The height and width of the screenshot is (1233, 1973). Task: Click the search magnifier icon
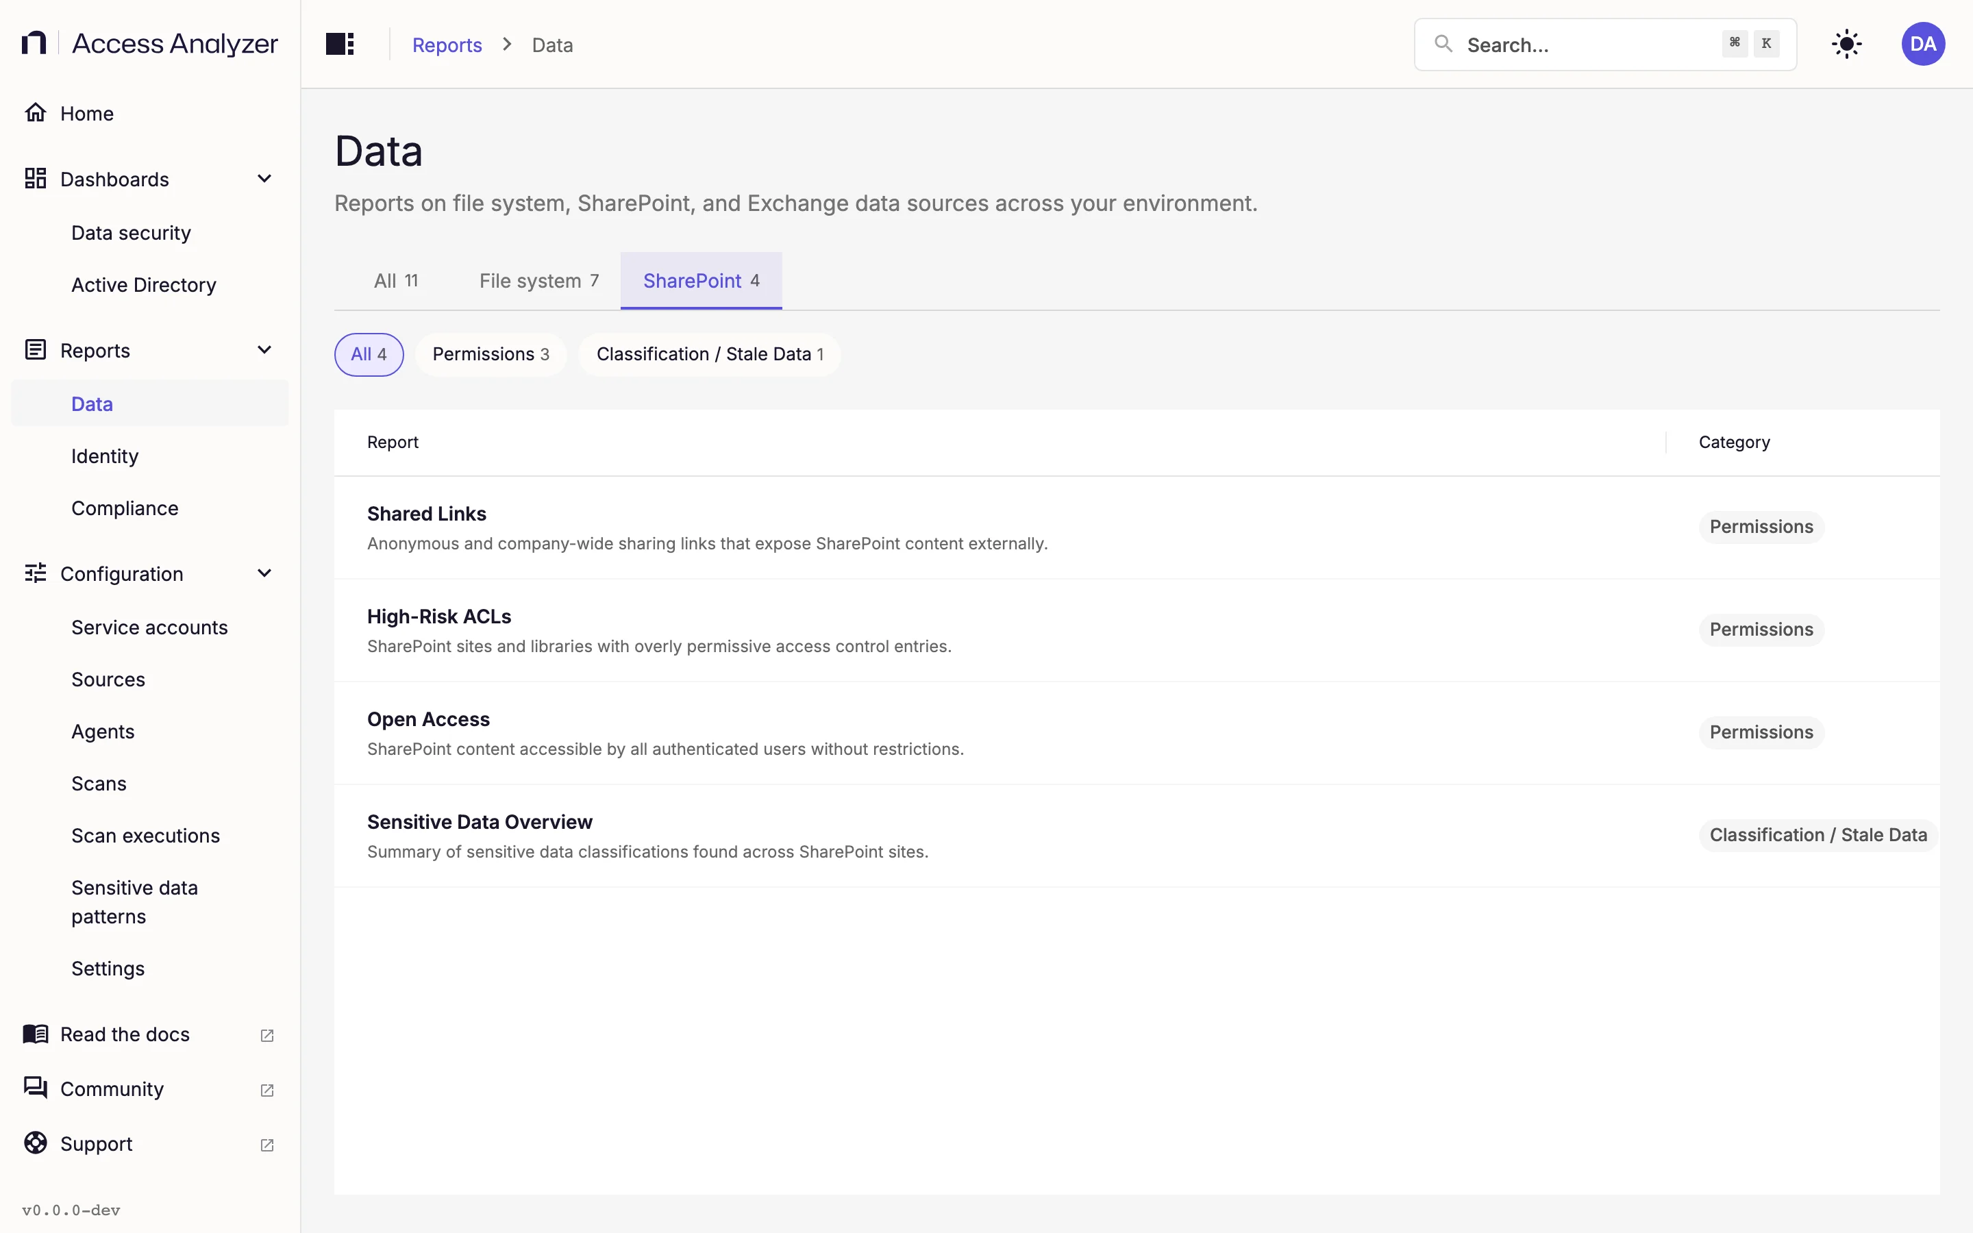pos(1443,44)
